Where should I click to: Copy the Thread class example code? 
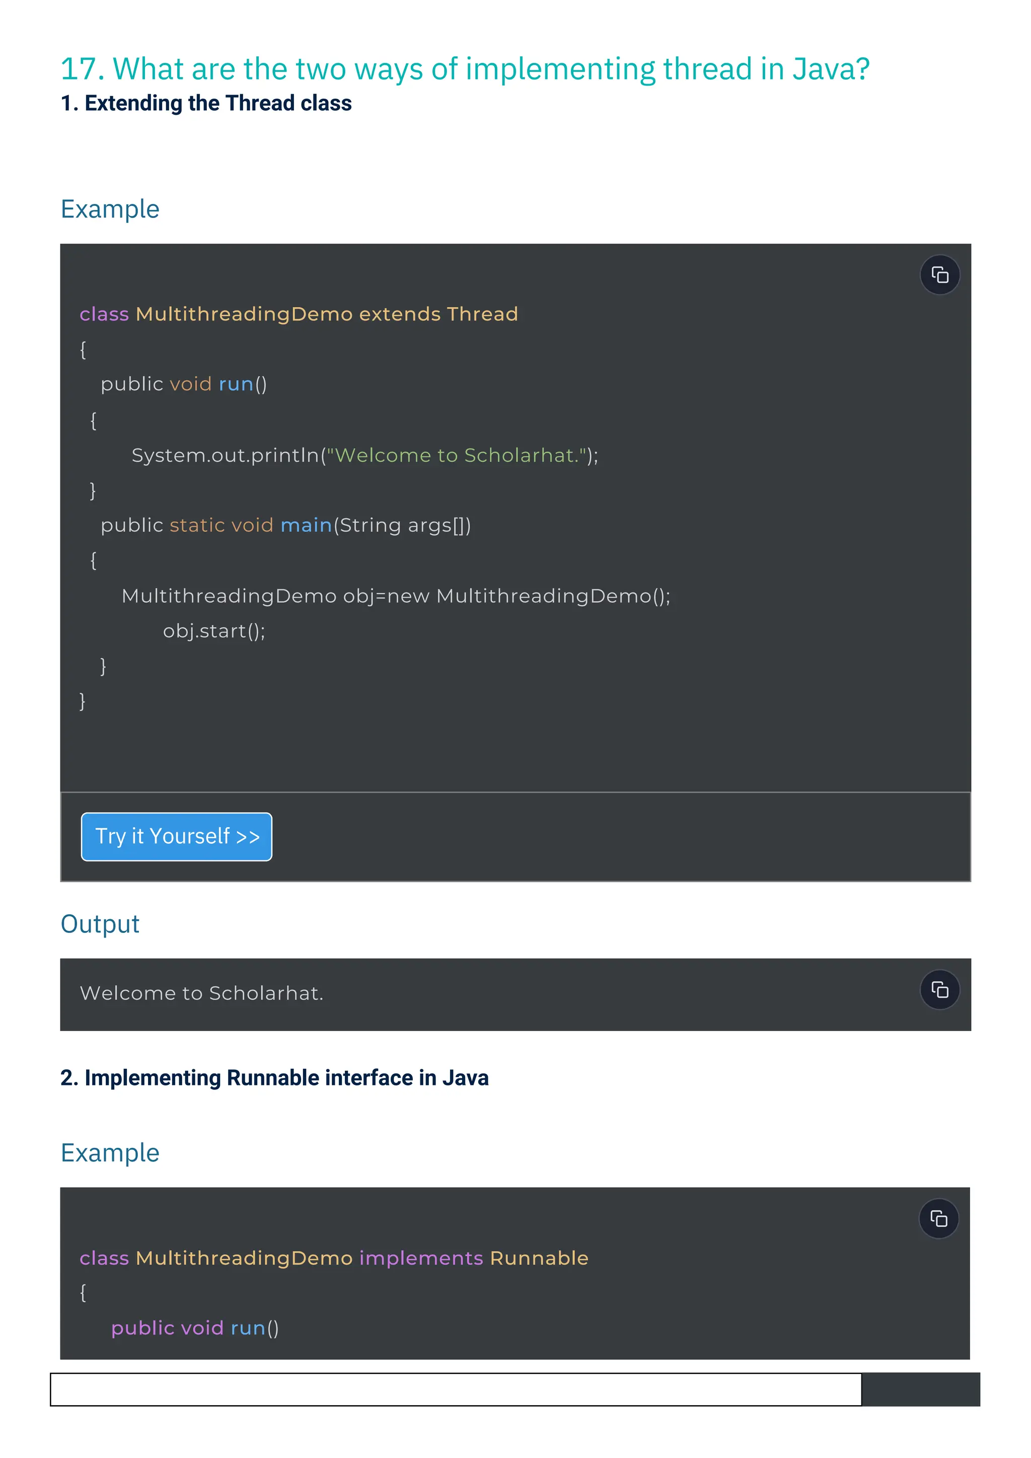(939, 275)
